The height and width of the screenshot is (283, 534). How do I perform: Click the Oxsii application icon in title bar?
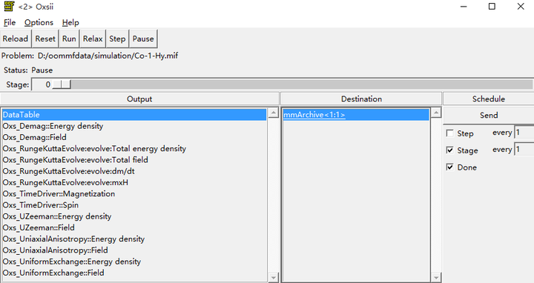click(x=9, y=7)
